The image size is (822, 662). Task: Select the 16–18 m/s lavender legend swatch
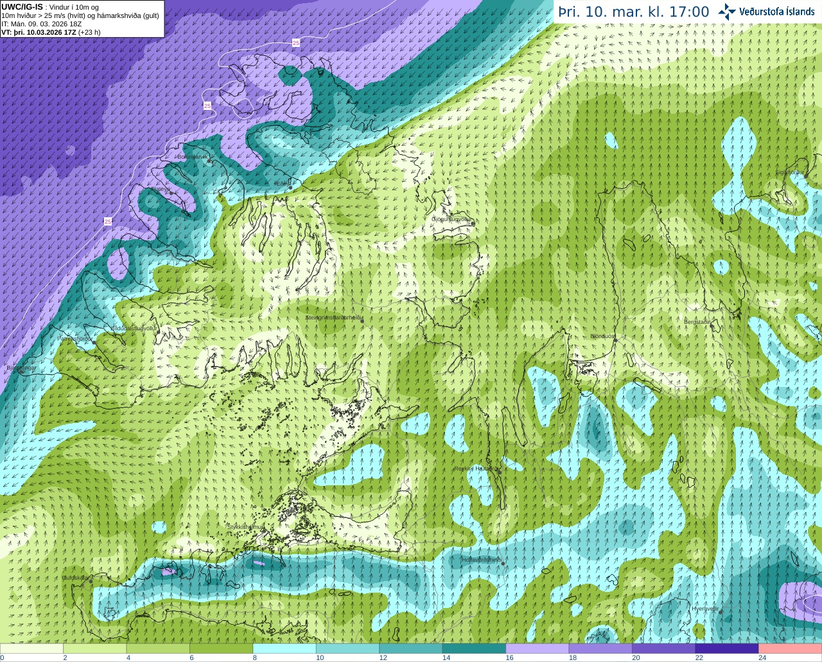click(x=538, y=648)
